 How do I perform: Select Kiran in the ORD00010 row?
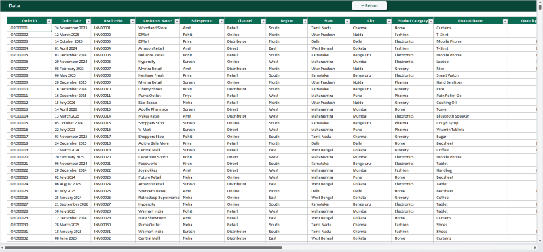(202, 89)
